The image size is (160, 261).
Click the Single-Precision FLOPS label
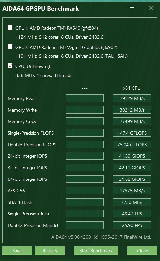(31, 133)
